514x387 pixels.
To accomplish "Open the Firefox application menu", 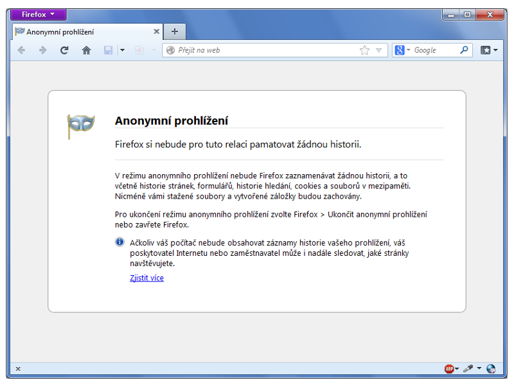I will [x=38, y=14].
